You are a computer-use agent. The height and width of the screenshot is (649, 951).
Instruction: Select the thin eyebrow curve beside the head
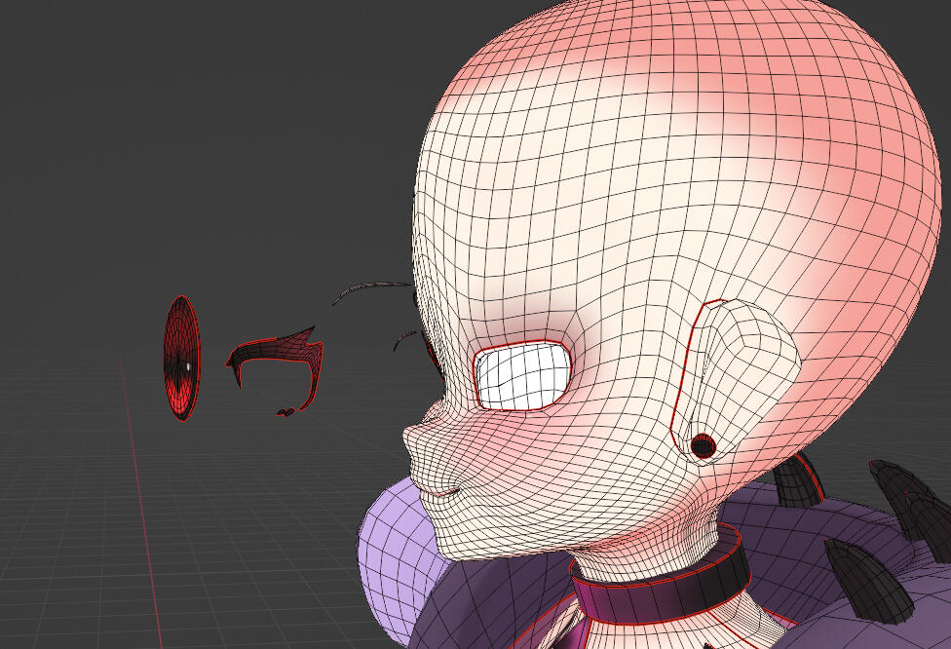pos(372,287)
